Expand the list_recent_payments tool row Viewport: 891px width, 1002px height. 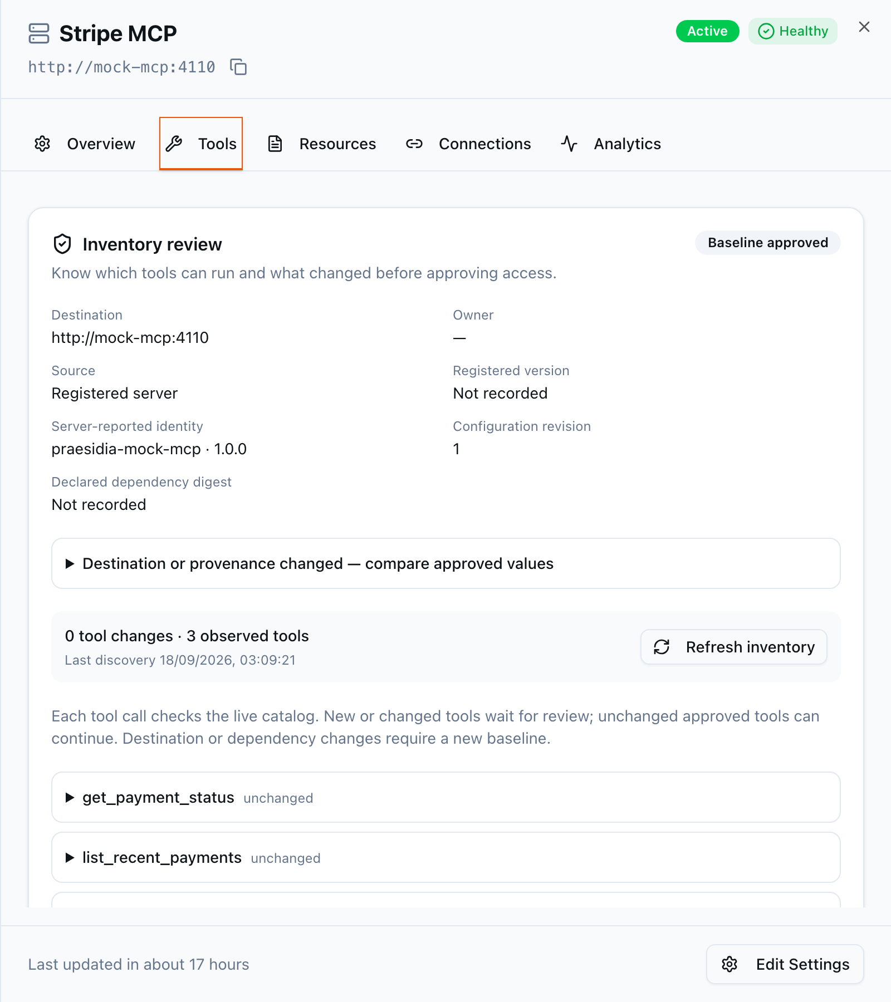pos(446,857)
